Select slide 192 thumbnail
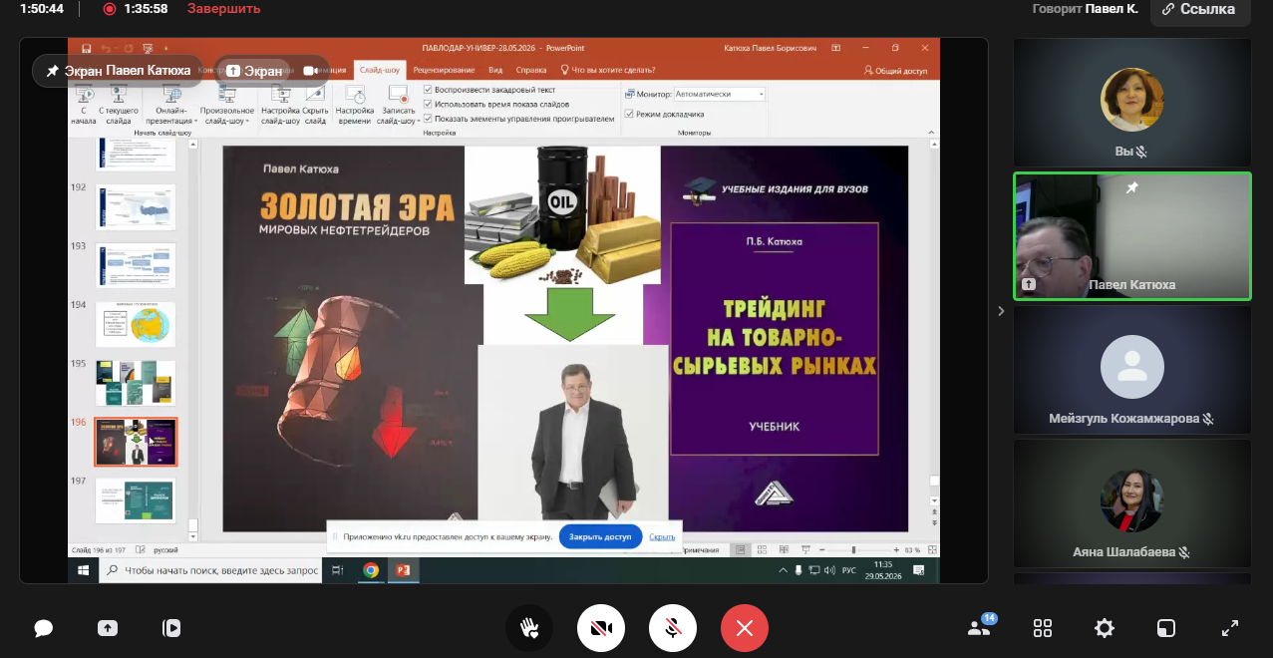The width and height of the screenshot is (1273, 658). pyautogui.click(x=136, y=207)
